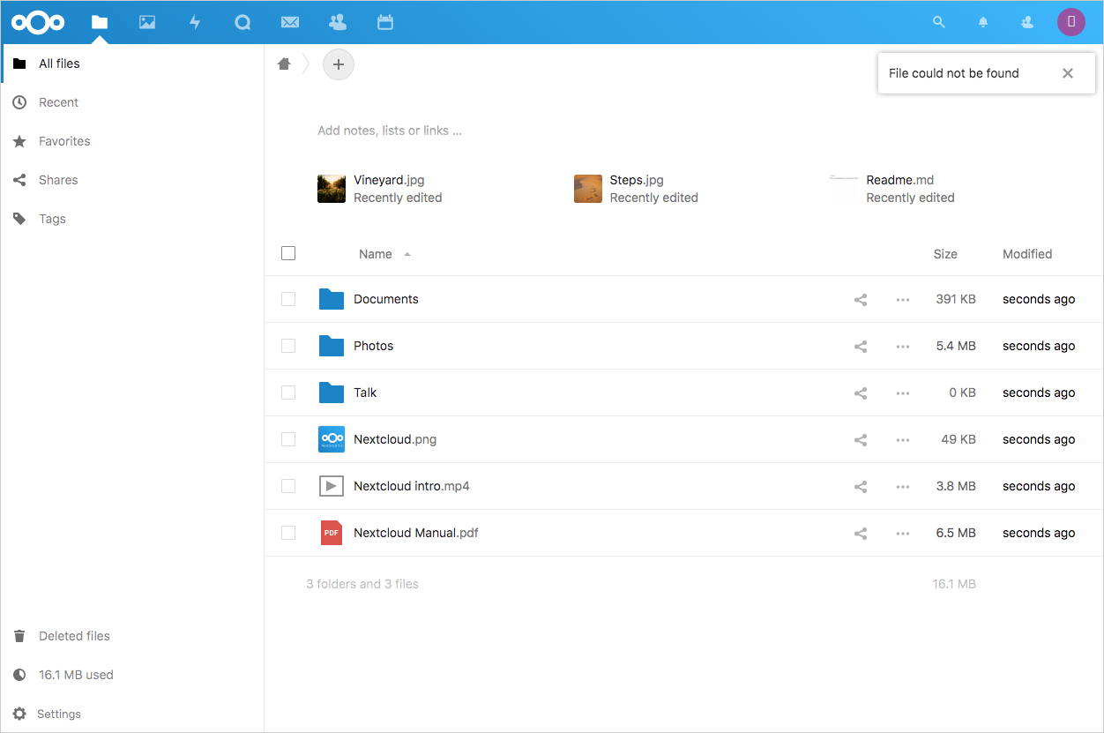Share the Nextcloud Manual.pdf file
1104x733 pixels.
click(x=861, y=534)
